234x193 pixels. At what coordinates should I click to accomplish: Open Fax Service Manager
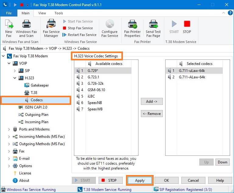tap(51, 28)
